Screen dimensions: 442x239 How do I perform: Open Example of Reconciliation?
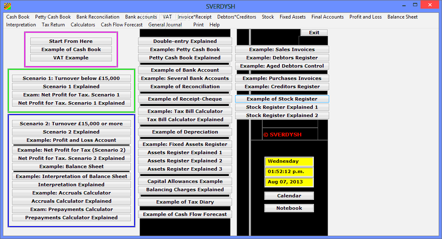click(185, 87)
